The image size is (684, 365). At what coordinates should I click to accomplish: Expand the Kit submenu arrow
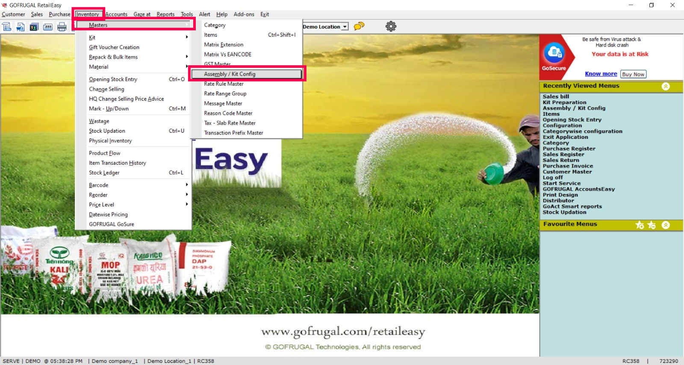pos(187,37)
